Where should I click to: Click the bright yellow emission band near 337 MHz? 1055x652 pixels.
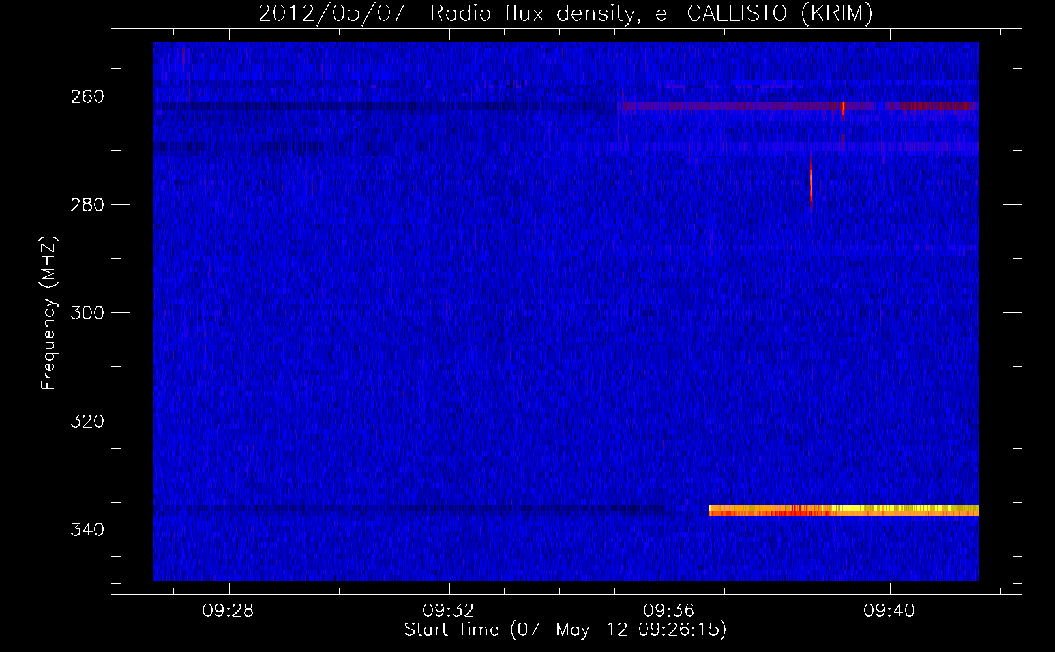[844, 510]
